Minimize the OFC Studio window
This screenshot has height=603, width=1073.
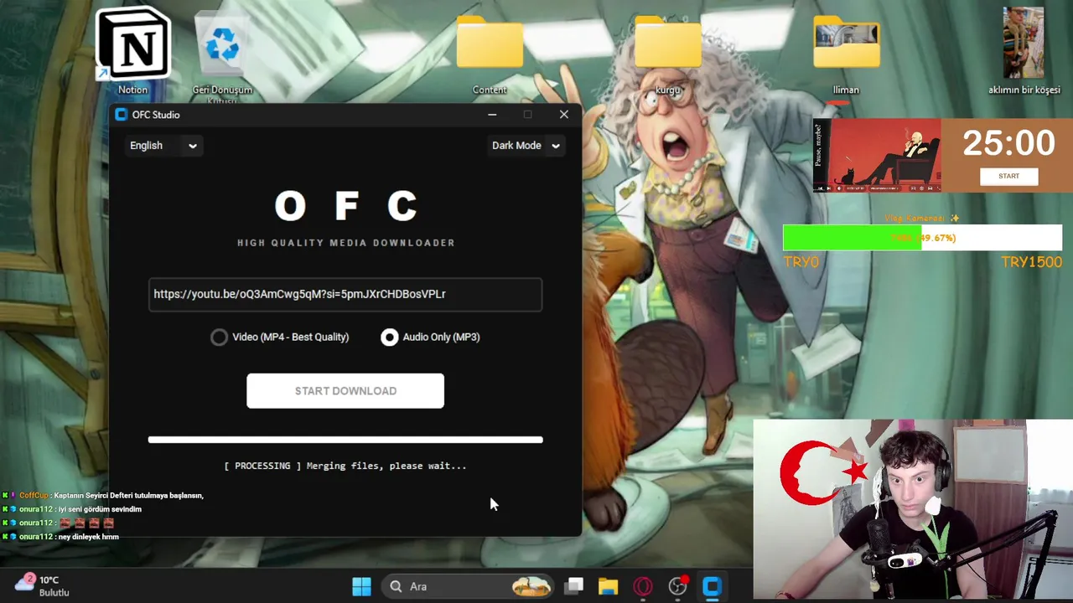[492, 115]
